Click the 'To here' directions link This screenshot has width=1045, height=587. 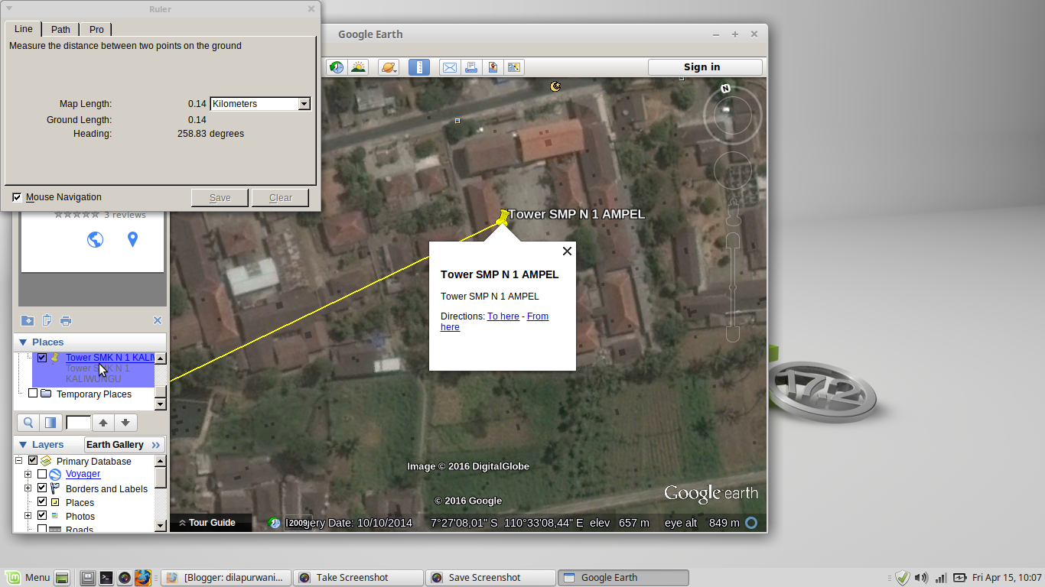click(503, 316)
